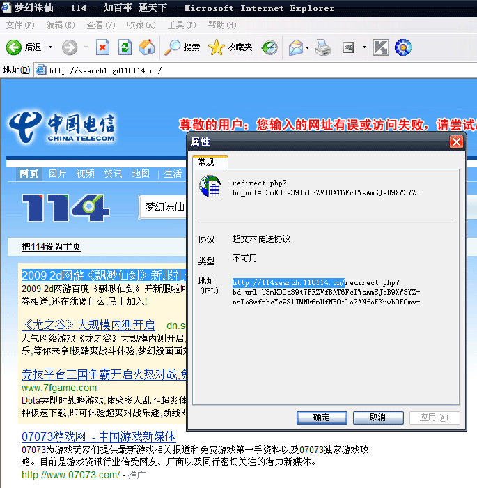The image size is (477, 488).
Task: Click the forward navigation arrow
Action: [x=70, y=47]
